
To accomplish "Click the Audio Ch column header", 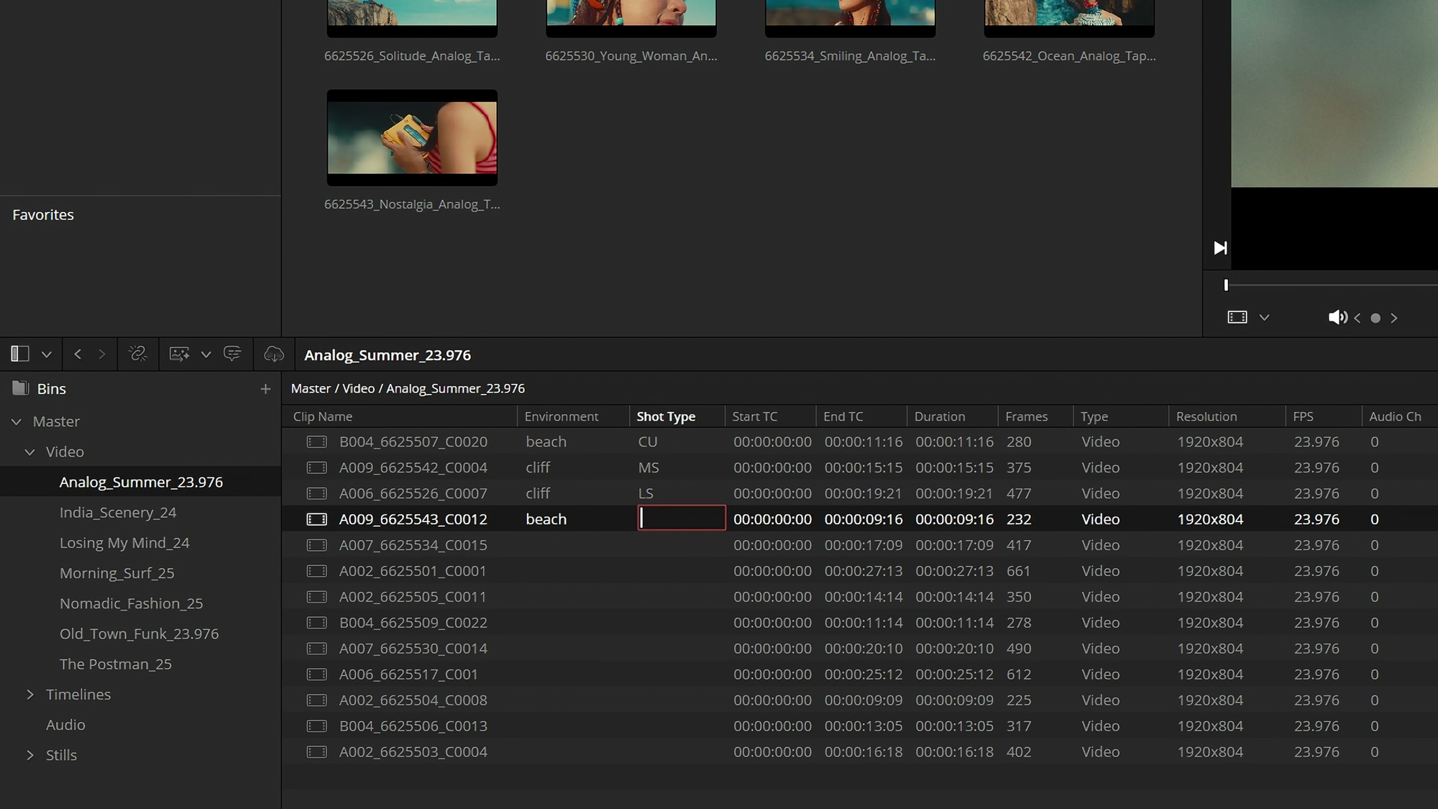I will click(x=1395, y=416).
